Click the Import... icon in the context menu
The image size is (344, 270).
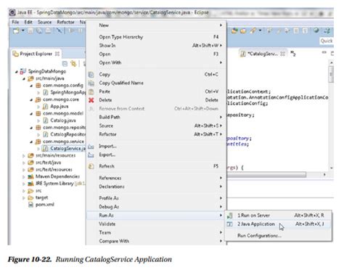tap(91, 147)
